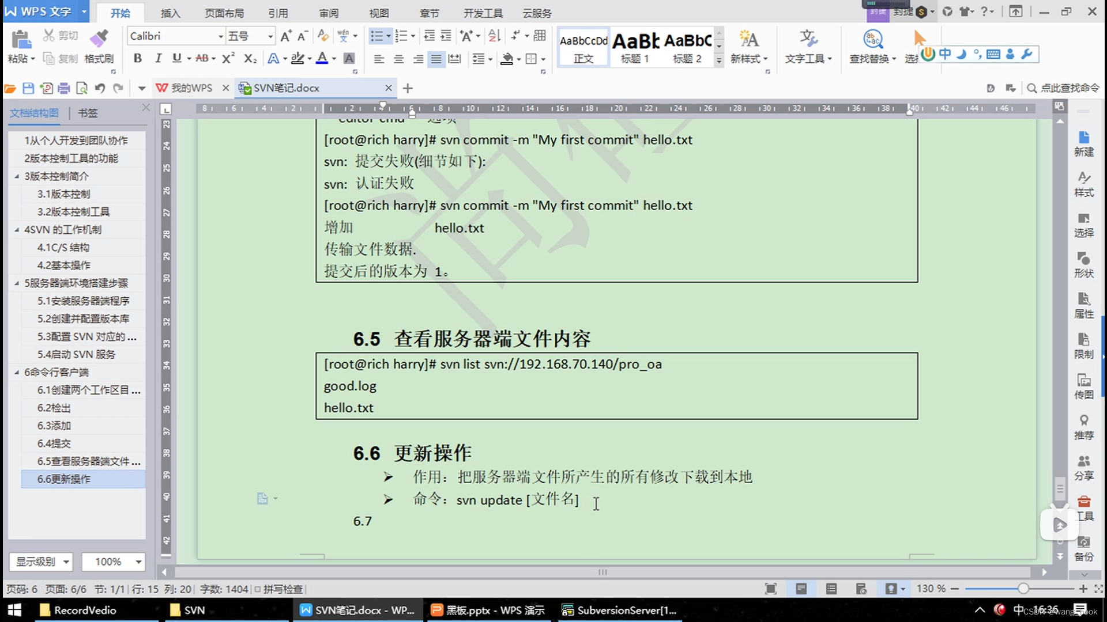Screen dimensions: 1107x622
Task: Click the superscript X² icon
Action: [228, 58]
